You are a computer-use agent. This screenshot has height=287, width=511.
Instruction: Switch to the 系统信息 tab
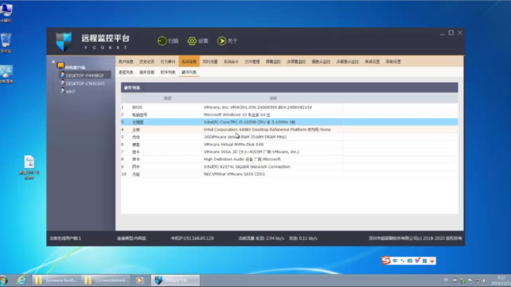pos(189,62)
